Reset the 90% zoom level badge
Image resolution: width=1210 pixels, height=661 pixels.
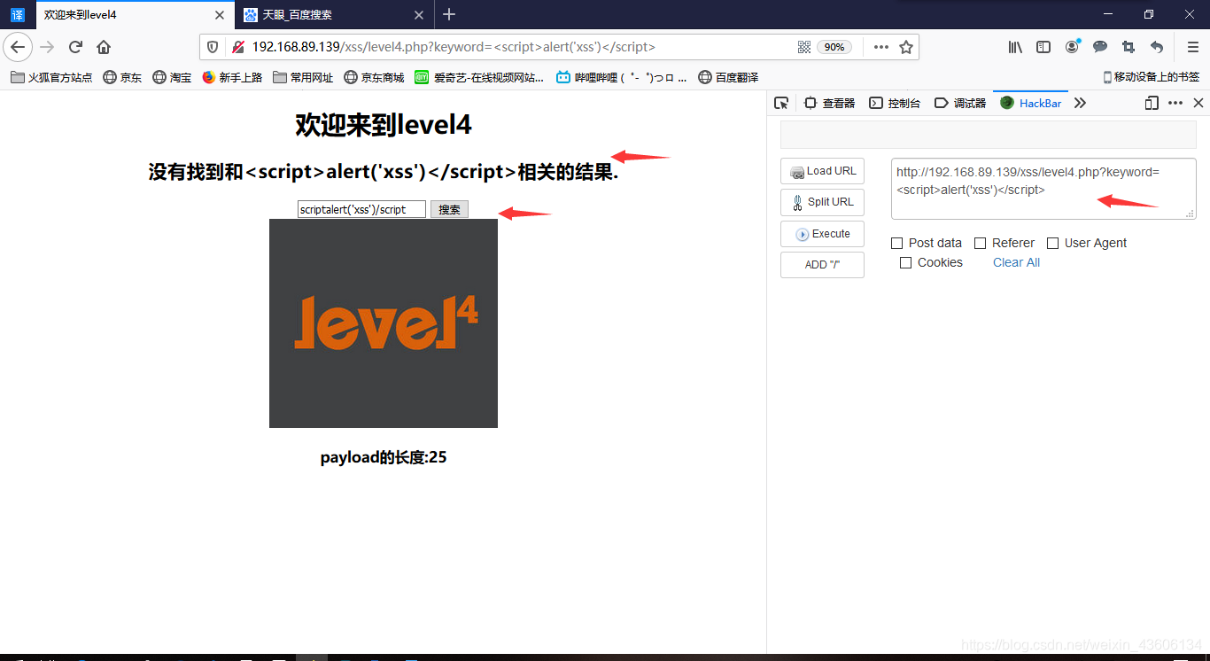click(x=834, y=47)
